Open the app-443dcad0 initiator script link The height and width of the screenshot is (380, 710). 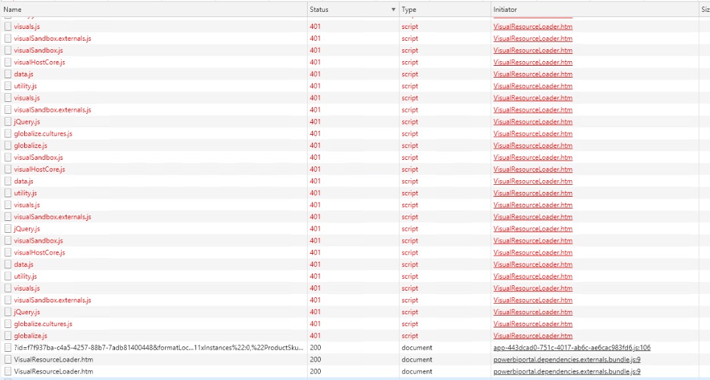(x=572, y=348)
